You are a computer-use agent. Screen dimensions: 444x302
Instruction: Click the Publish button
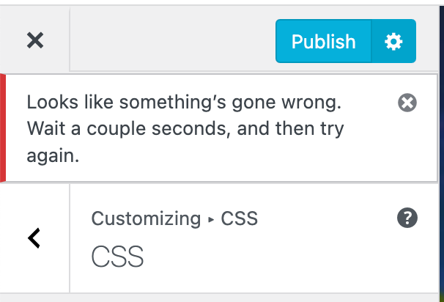click(323, 42)
